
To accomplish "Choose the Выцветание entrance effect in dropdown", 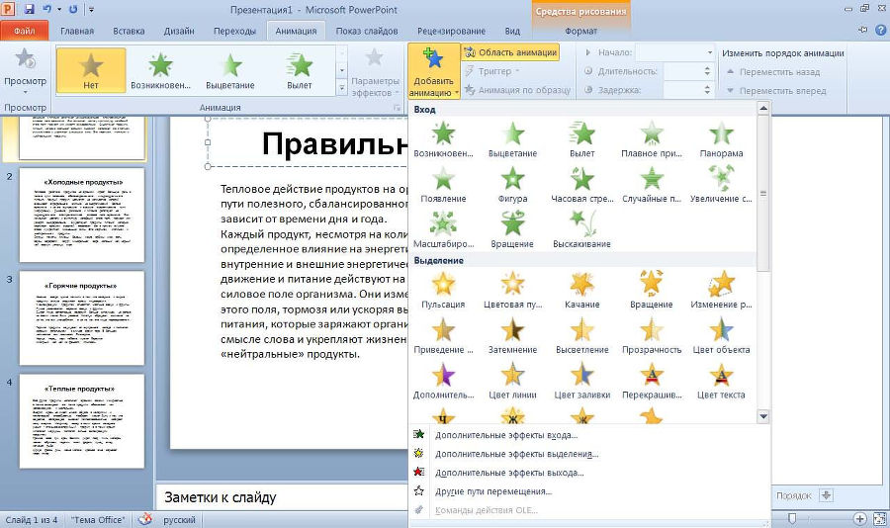I will 512,139.
